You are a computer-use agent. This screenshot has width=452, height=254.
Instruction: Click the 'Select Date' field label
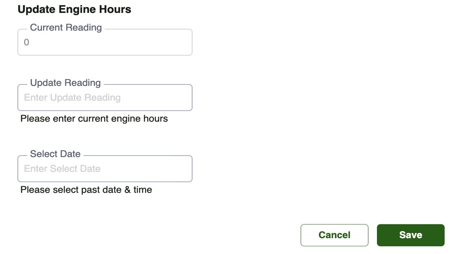(x=55, y=154)
